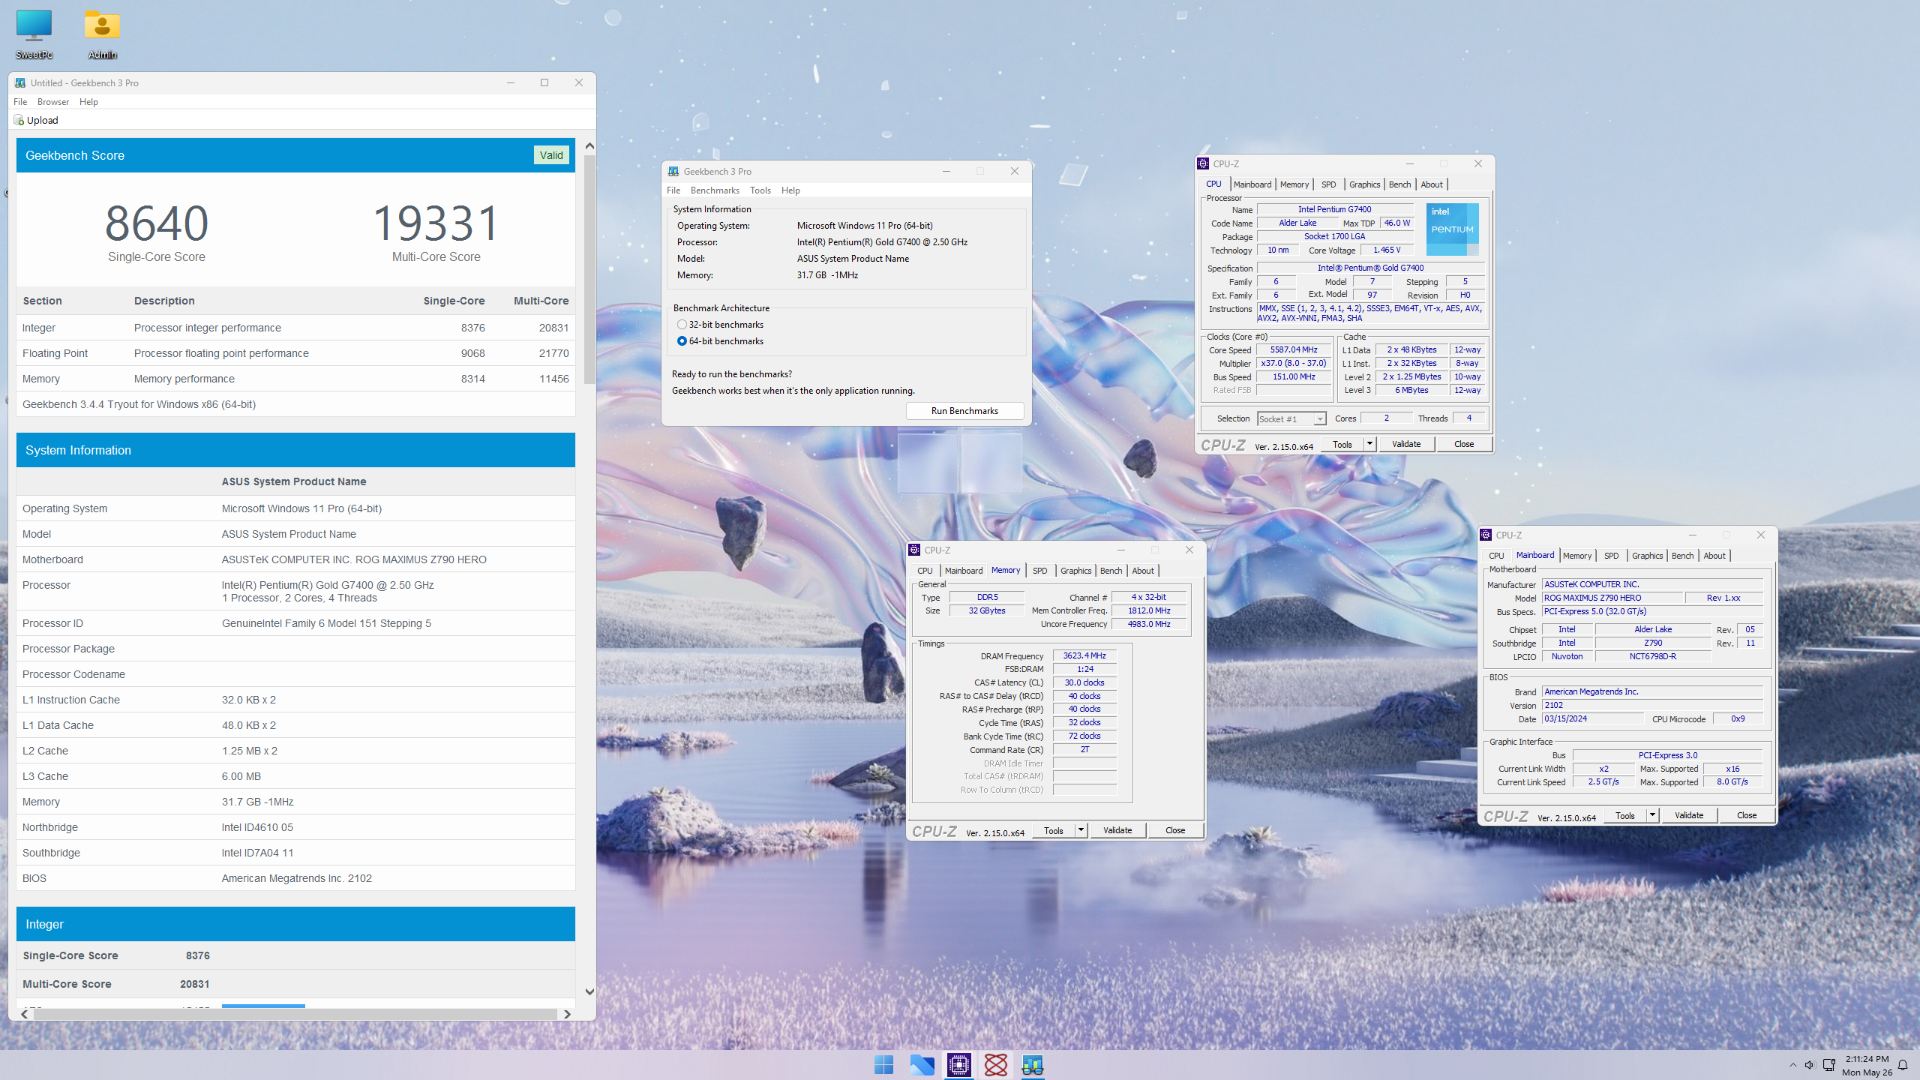The width and height of the screenshot is (1920, 1080).
Task: Close the CPU-Z Mainboard window
Action: (1760, 535)
